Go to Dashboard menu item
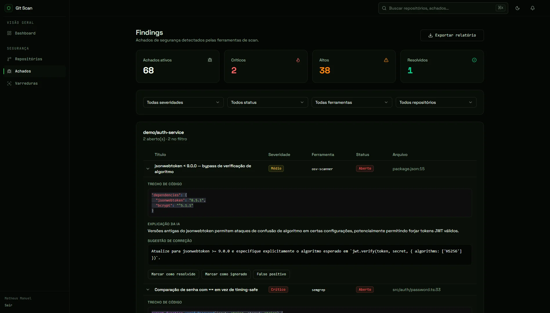The height and width of the screenshot is (313, 550). pyautogui.click(x=35, y=33)
